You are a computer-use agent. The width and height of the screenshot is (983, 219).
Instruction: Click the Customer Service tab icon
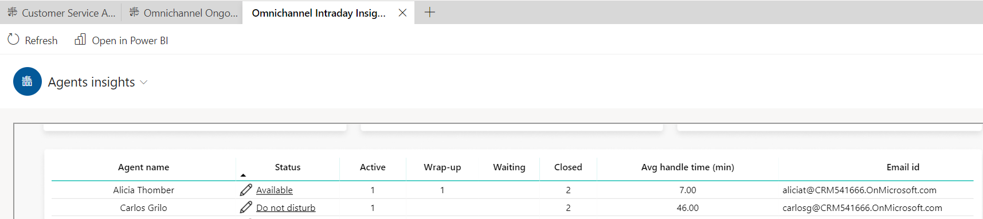coord(12,12)
